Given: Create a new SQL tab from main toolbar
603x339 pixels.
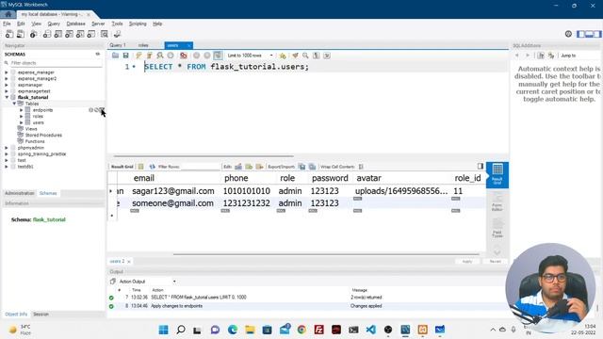Looking at the screenshot, I should coord(9,34).
